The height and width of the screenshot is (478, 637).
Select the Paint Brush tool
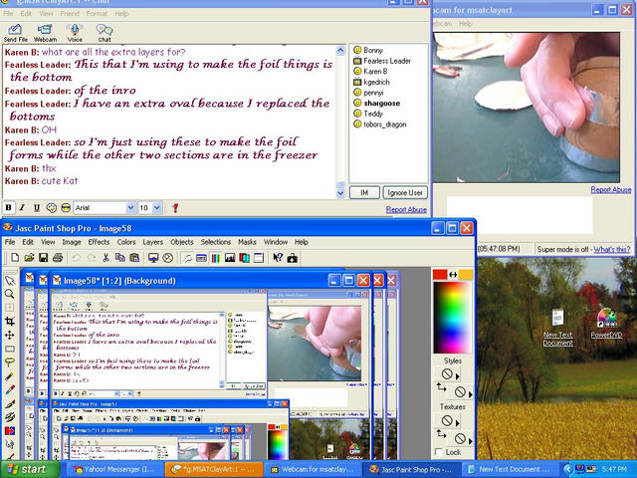[10, 403]
